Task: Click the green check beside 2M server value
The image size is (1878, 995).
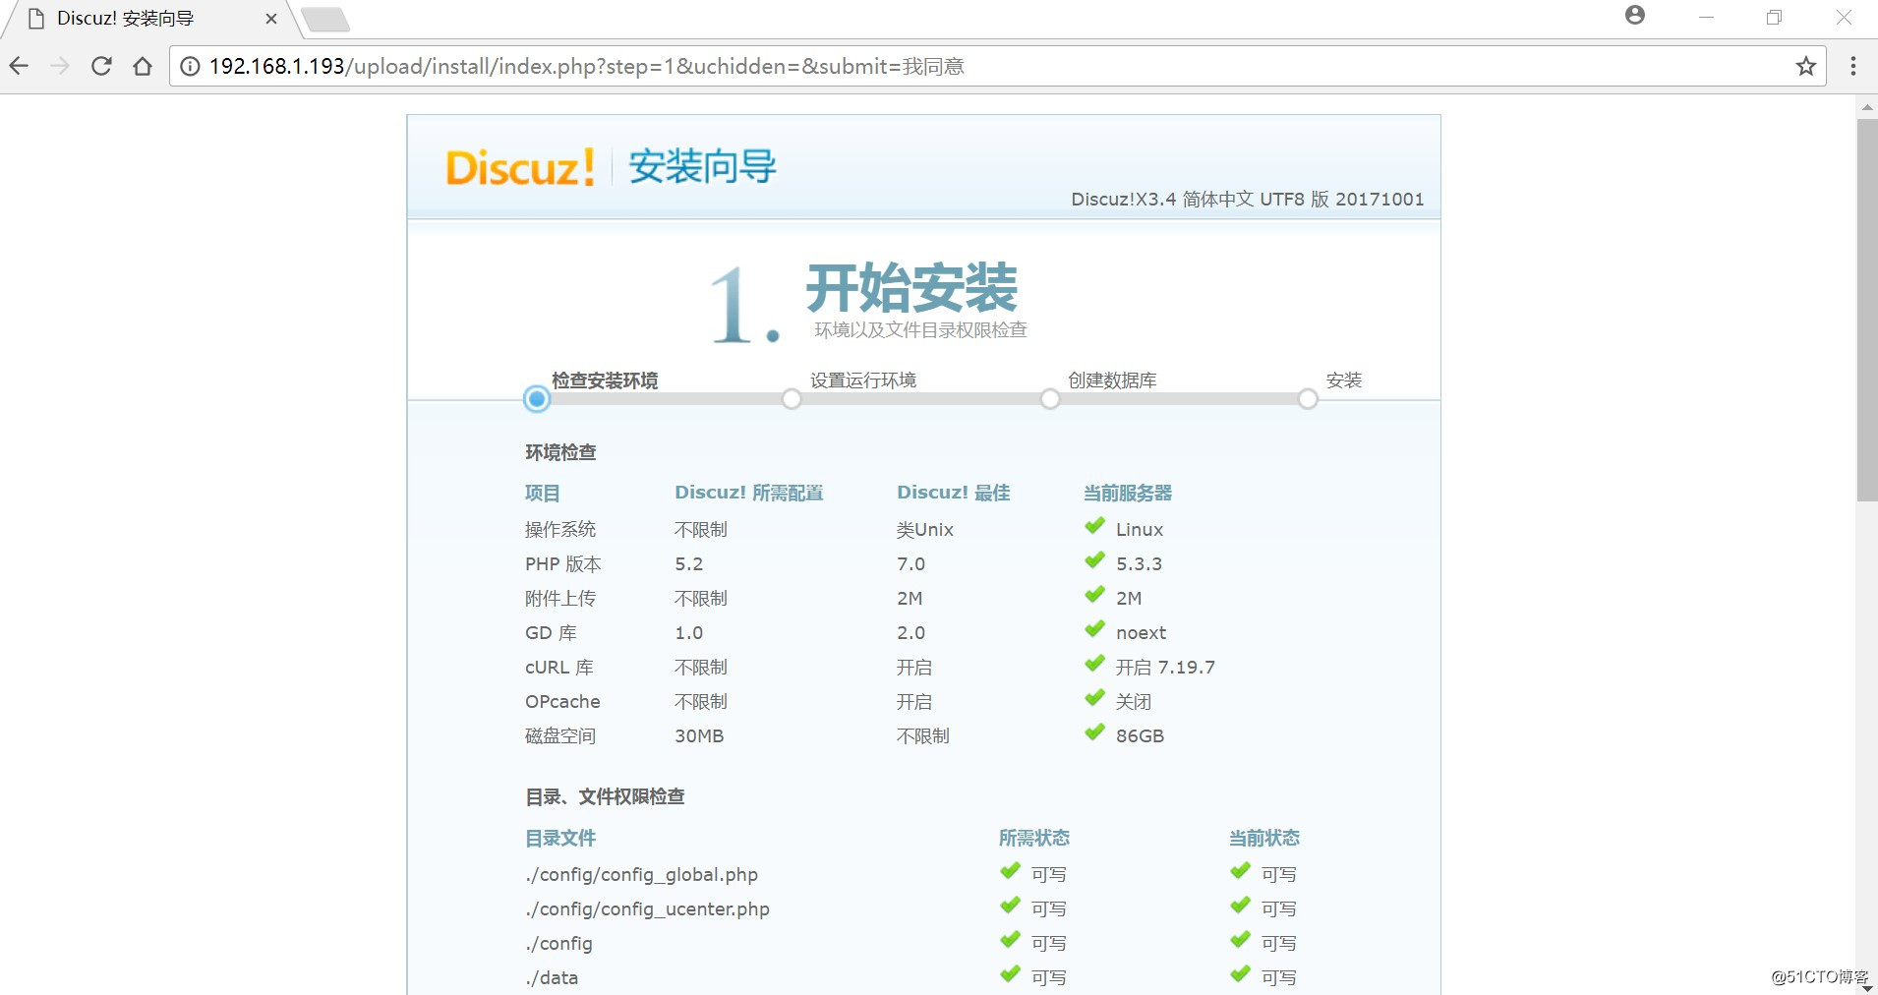Action: (x=1094, y=595)
